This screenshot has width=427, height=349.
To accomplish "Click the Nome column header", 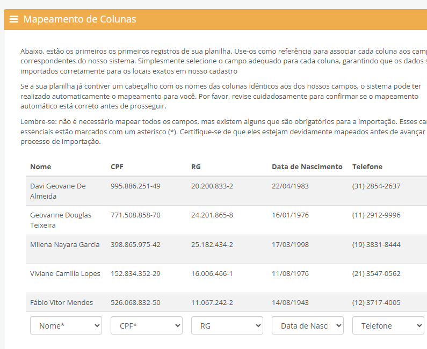I will 41,166.
